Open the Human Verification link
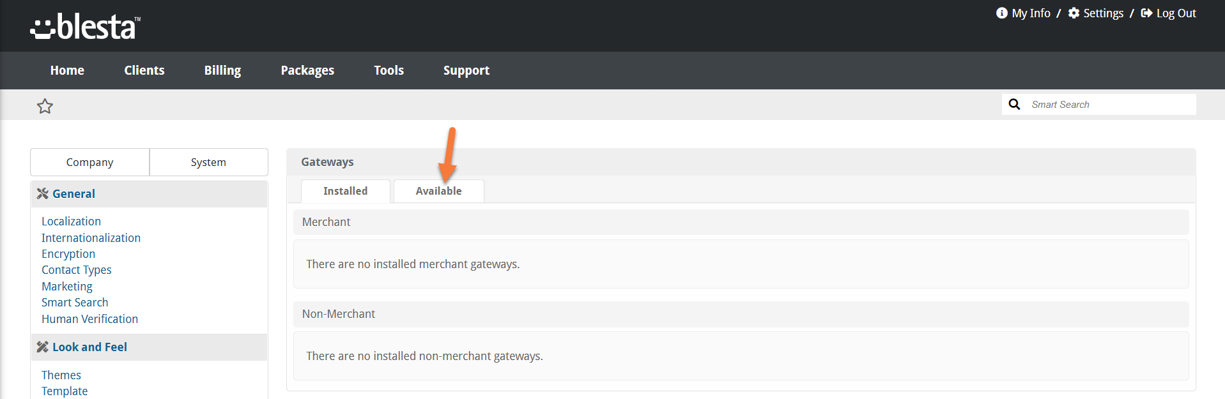 [x=89, y=319]
